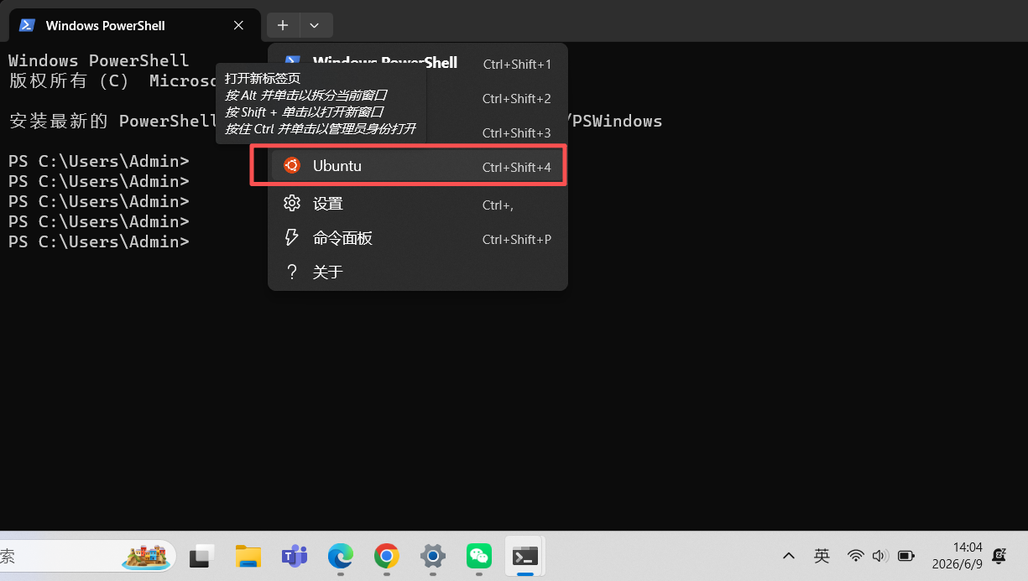Expand the hidden system tray icons chevron
Screen dimensions: 1028x581
coord(789,555)
